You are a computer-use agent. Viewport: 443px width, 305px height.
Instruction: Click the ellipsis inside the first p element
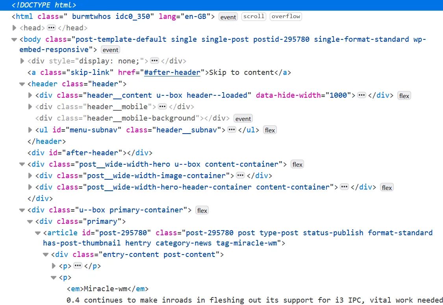(x=78, y=266)
